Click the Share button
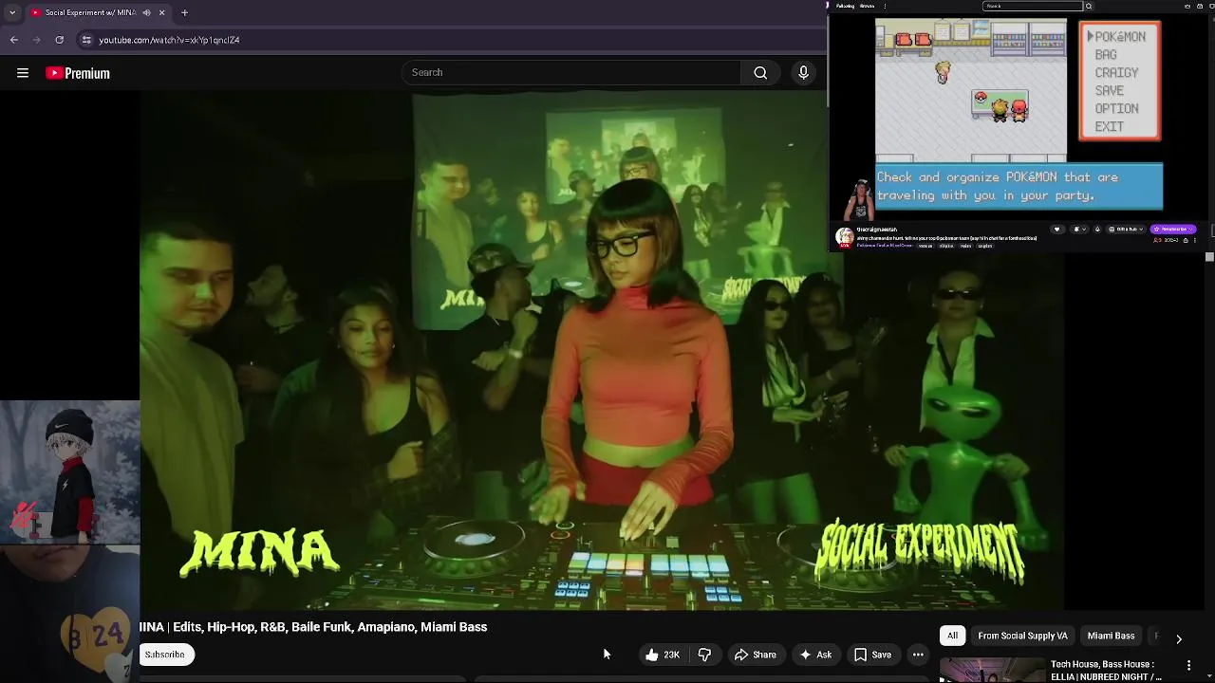The height and width of the screenshot is (683, 1215). [756, 655]
